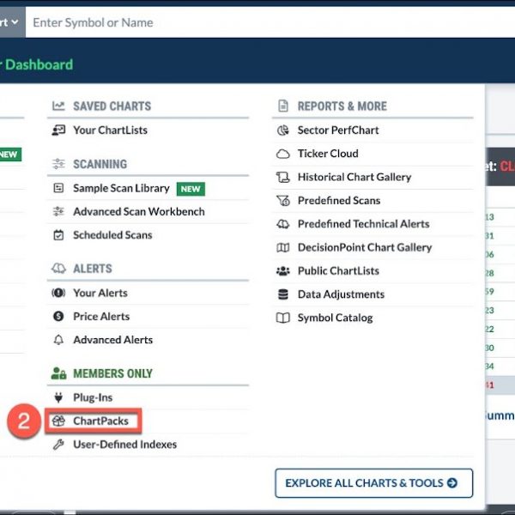The height and width of the screenshot is (515, 515).
Task: Click the Plug-Ins plug icon
Action: (x=58, y=397)
